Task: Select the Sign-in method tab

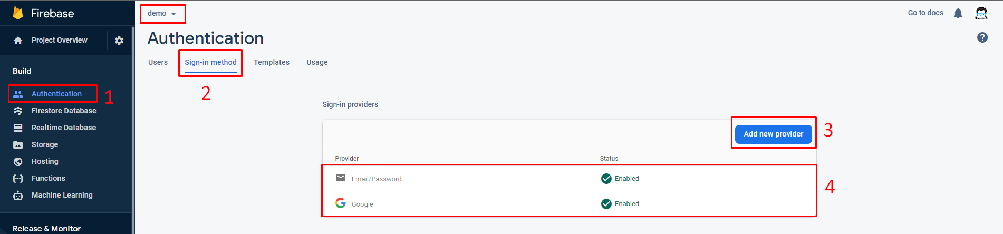Action: click(x=210, y=62)
